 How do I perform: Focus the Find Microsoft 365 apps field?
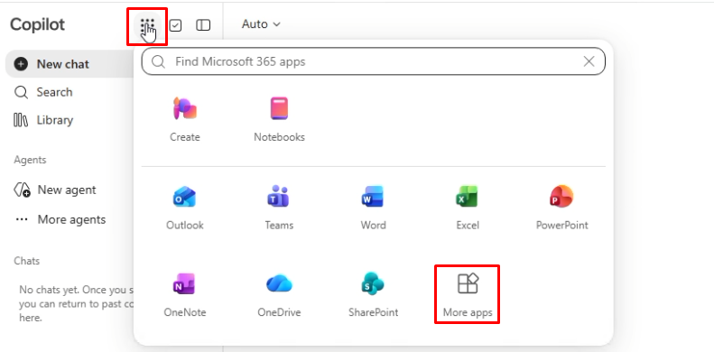click(x=374, y=61)
